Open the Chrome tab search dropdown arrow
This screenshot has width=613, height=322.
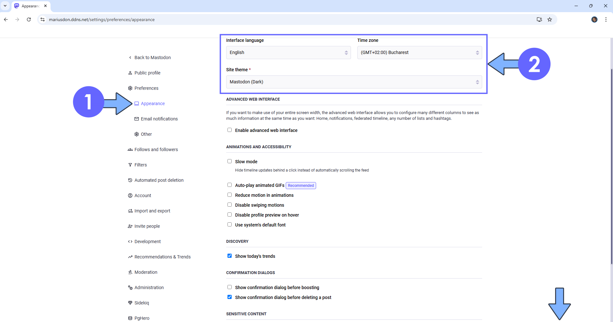(5, 6)
